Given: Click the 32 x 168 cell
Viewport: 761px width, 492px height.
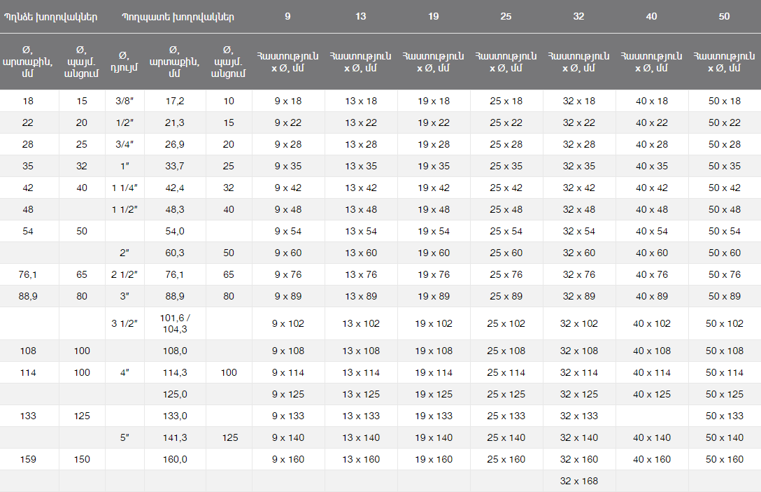Looking at the screenshot, I should click(x=579, y=481).
